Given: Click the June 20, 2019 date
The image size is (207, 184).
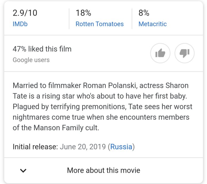Looking at the screenshot, I should pyautogui.click(x=83, y=147).
